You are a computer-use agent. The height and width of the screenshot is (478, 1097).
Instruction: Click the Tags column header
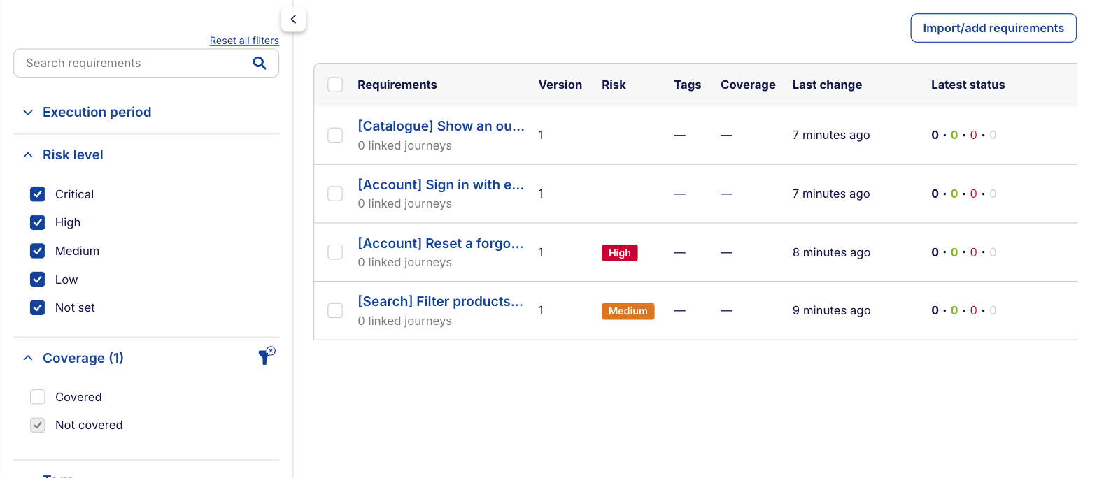(x=688, y=85)
